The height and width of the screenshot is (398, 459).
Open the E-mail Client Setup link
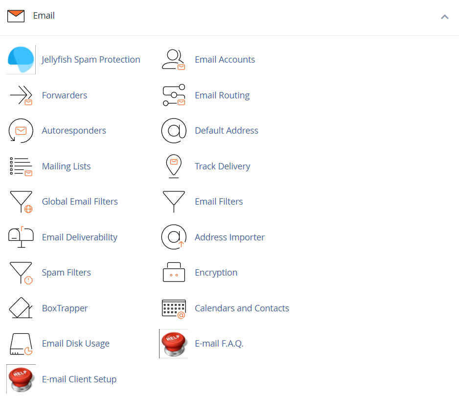[79, 379]
